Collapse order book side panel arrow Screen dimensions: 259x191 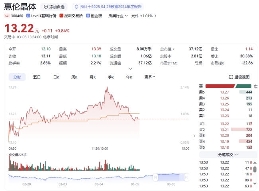click(194, 136)
